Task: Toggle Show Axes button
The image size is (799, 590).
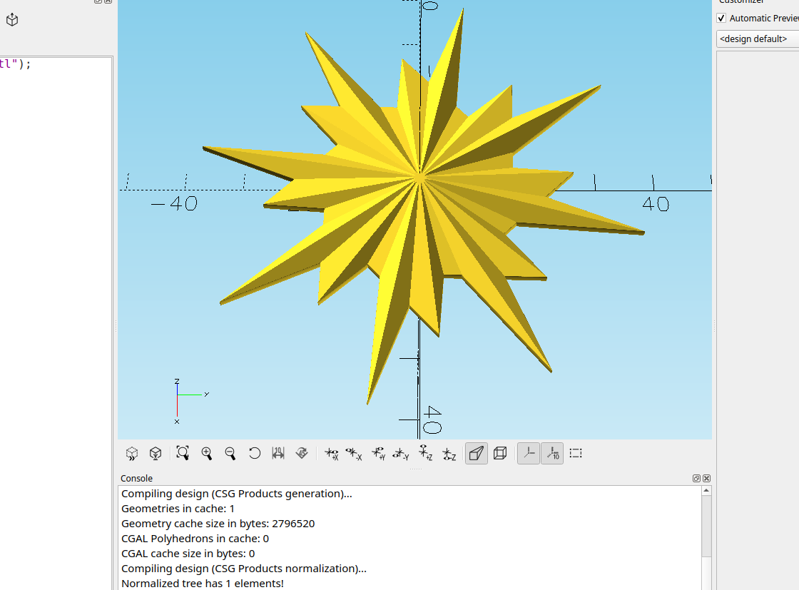Action: click(x=529, y=454)
